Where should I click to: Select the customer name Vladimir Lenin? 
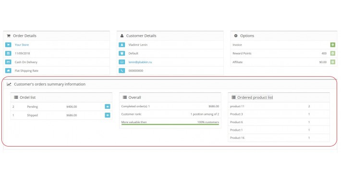138,45
